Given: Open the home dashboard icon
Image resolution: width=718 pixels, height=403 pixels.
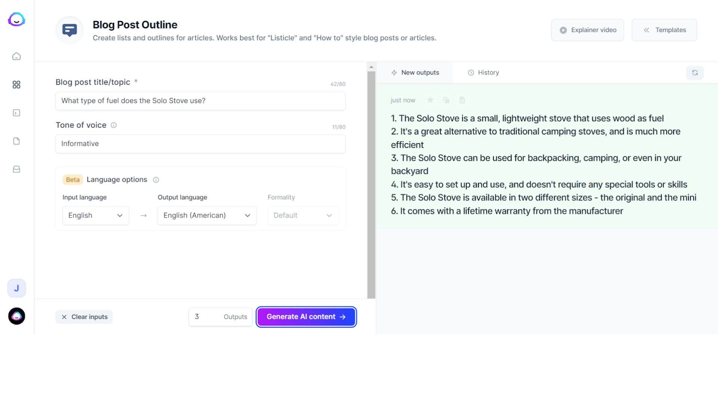Looking at the screenshot, I should [17, 56].
